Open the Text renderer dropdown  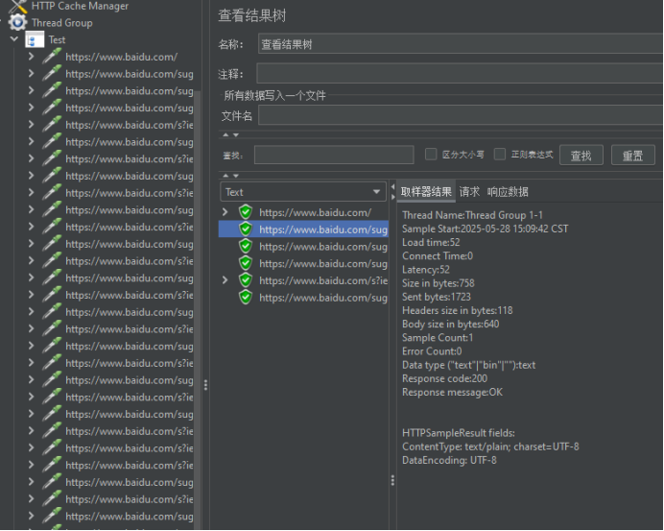pyautogui.click(x=303, y=192)
